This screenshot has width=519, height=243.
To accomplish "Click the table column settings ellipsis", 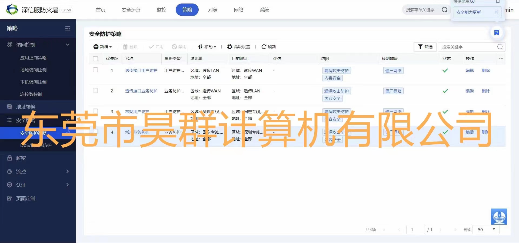I will [501, 59].
